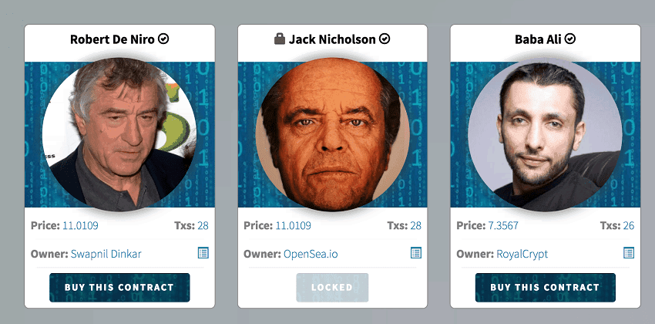Viewport: 655px width, 324px height.
Task: Open transaction list icon on Jack Nicholson card
Action: point(416,253)
